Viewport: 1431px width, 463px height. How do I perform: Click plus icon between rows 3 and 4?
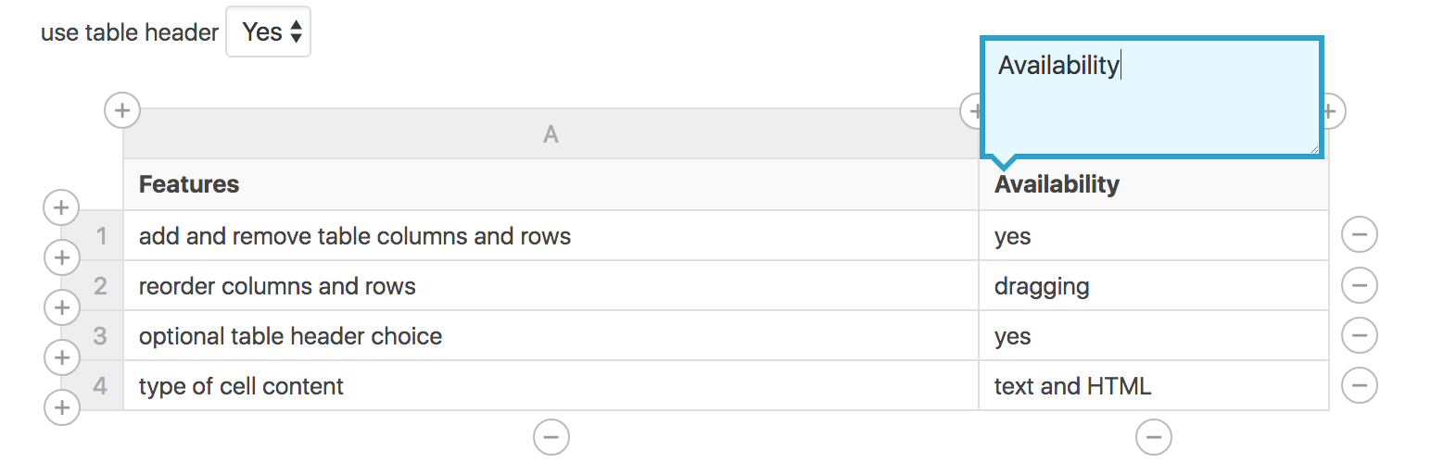pos(61,357)
